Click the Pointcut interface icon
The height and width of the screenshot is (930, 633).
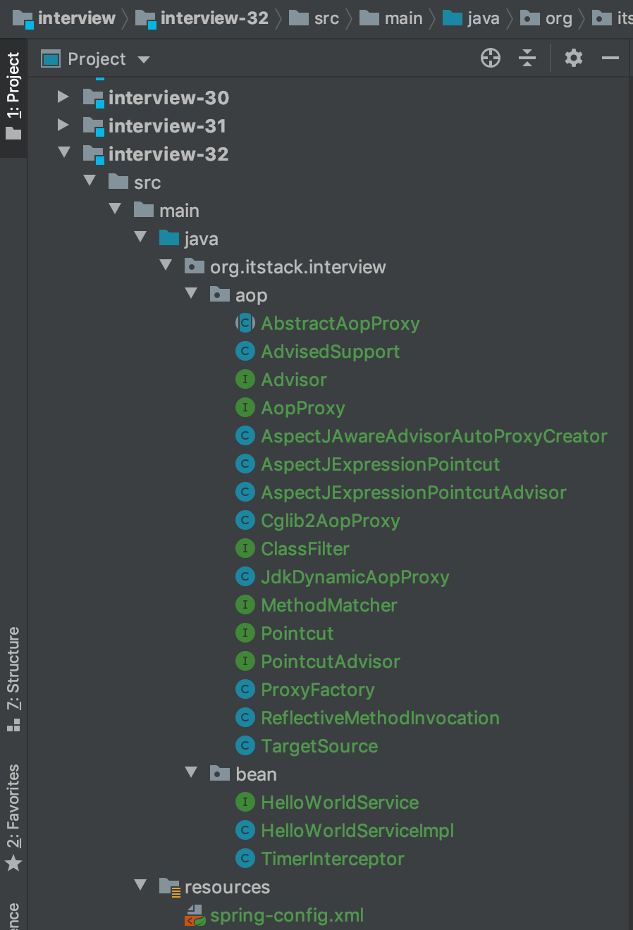coord(245,633)
